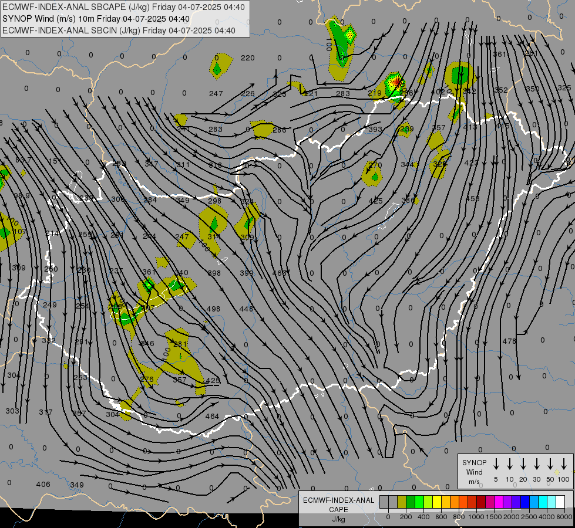The height and width of the screenshot is (528, 575).
Task: Click the map value 646
Action: 147,343
